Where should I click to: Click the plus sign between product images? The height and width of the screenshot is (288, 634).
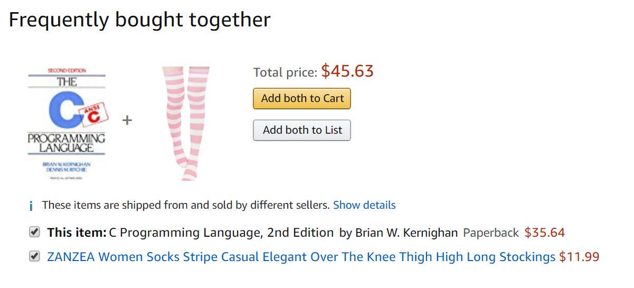point(127,120)
